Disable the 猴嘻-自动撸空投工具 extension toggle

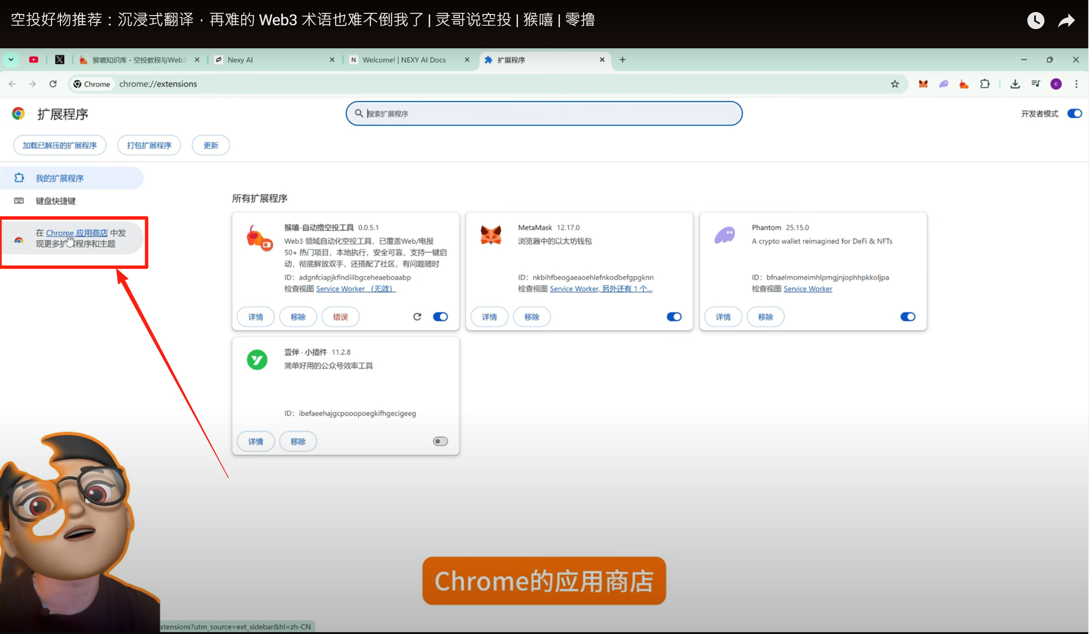point(440,317)
